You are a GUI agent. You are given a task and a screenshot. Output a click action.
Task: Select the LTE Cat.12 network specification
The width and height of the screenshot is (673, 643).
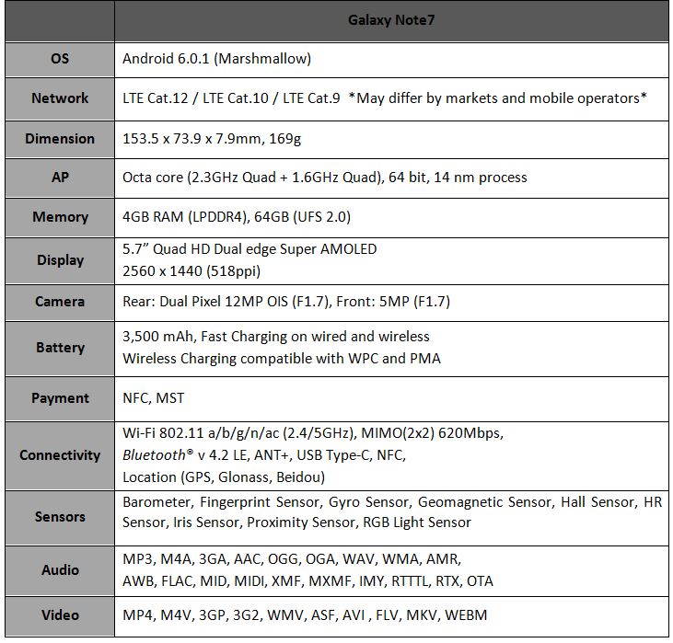(x=385, y=98)
